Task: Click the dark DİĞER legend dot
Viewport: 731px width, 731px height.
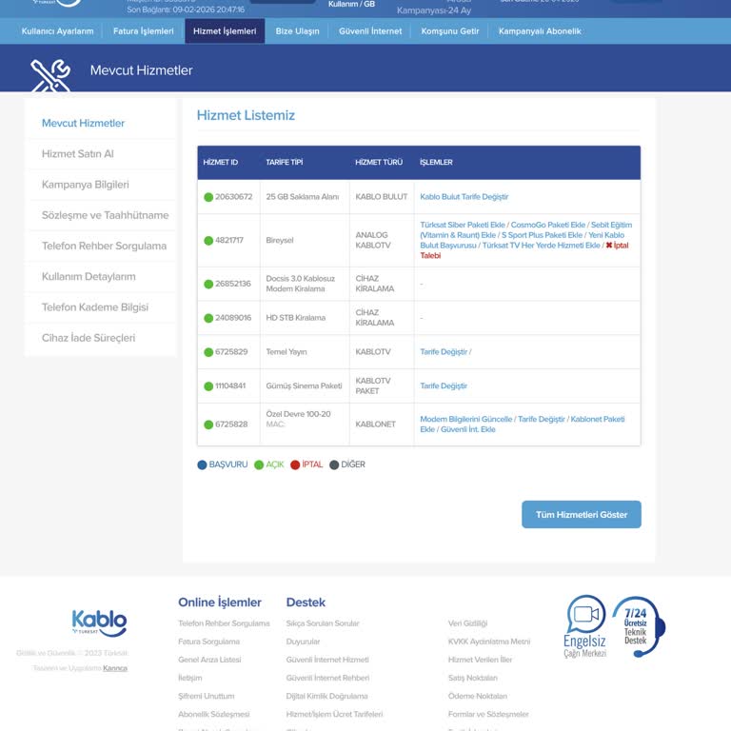Action: tap(334, 464)
